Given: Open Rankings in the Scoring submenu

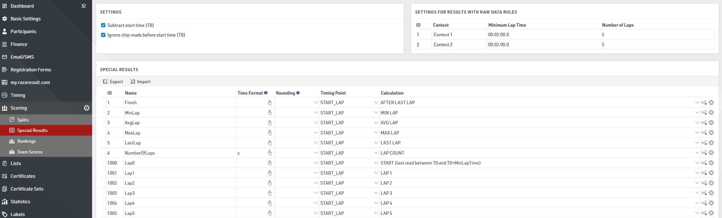Looking at the screenshot, I should pyautogui.click(x=26, y=141).
